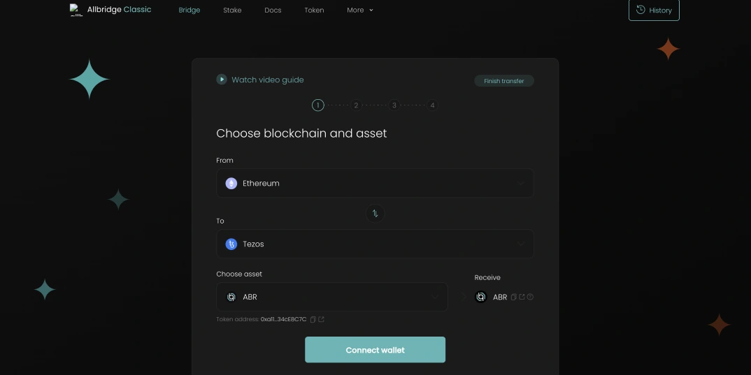Expand the To Tezos blockchain dropdown
The height and width of the screenshot is (375, 751).
(520, 244)
